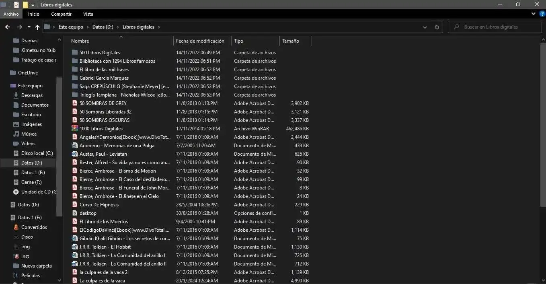The width and height of the screenshot is (546, 284).
Task: Go back using the back arrow
Action: pyautogui.click(x=7, y=27)
